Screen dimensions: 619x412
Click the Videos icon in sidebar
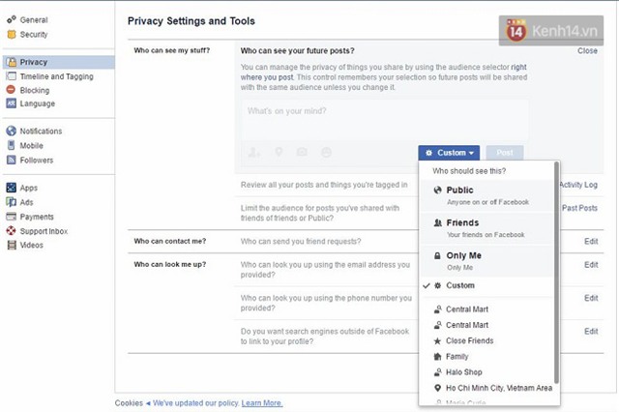[x=12, y=246]
